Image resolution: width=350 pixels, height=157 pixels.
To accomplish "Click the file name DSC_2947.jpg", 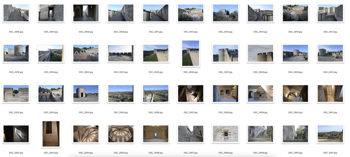I will coord(191,153).
